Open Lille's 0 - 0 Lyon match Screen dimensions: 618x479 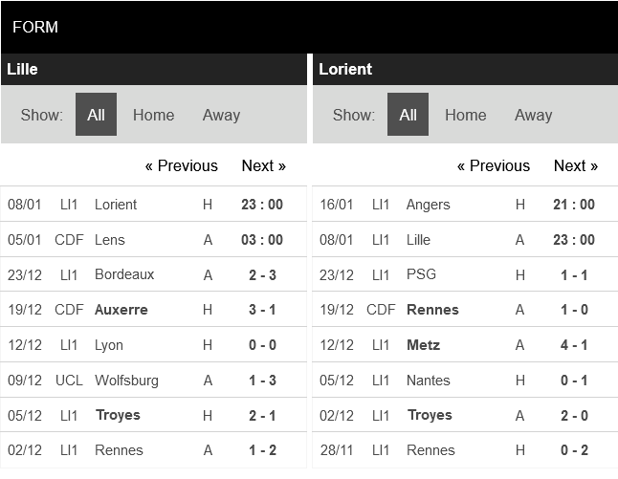coord(261,345)
